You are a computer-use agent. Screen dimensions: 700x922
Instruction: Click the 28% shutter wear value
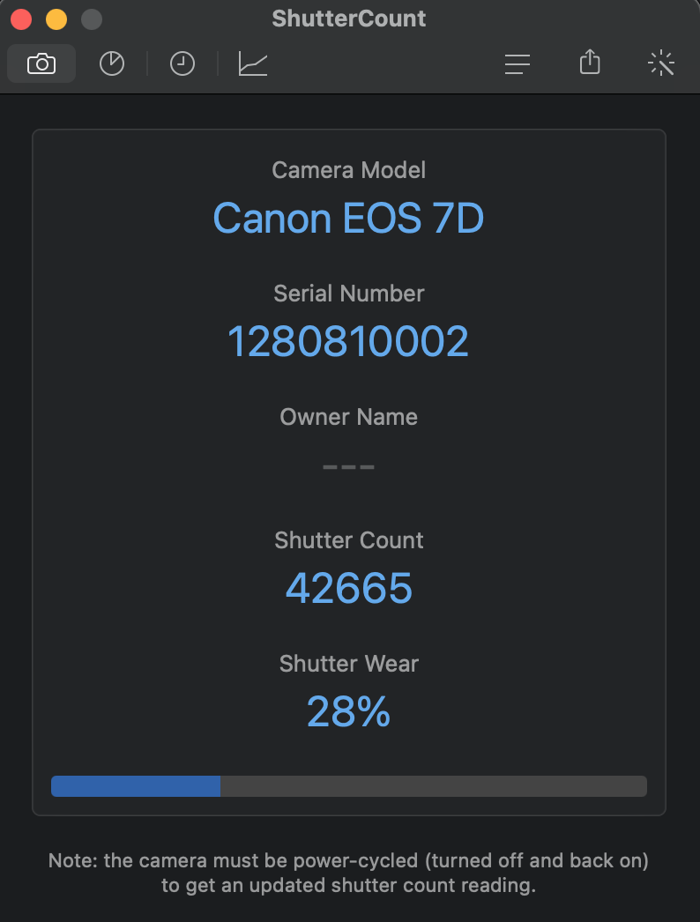click(349, 712)
